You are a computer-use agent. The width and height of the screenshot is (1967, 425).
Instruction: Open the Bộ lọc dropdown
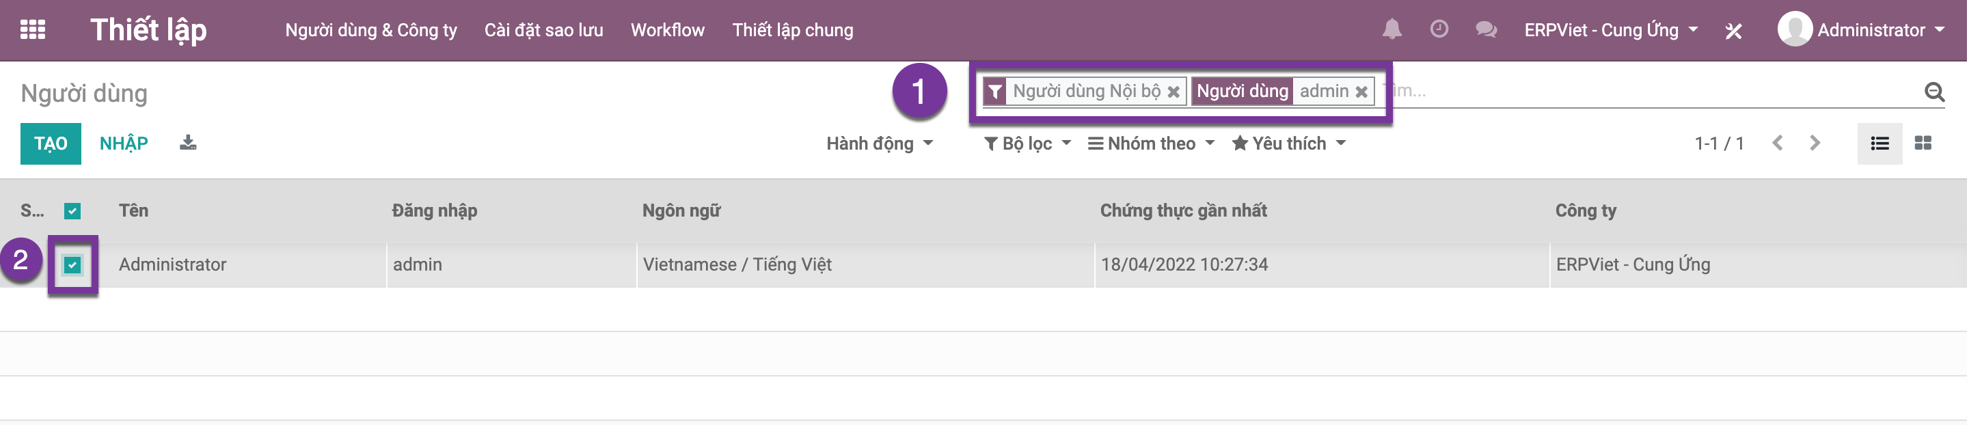click(1027, 143)
